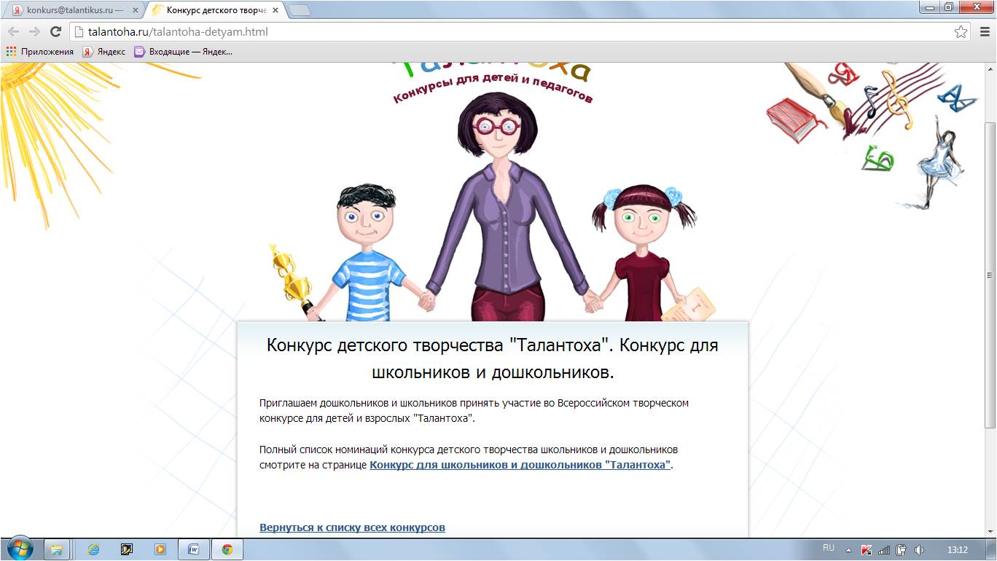Bookmark this page with the star
The width and height of the screenshot is (997, 561).
coord(961,32)
